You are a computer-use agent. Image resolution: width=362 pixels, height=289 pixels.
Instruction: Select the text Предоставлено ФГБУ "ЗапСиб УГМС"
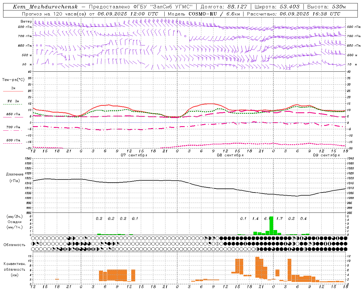[x=141, y=7]
